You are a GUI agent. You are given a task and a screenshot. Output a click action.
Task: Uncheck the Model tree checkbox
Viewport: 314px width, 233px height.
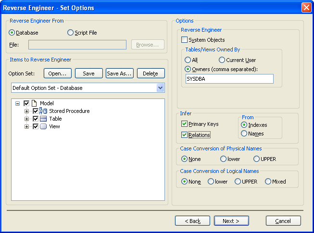(x=26, y=103)
